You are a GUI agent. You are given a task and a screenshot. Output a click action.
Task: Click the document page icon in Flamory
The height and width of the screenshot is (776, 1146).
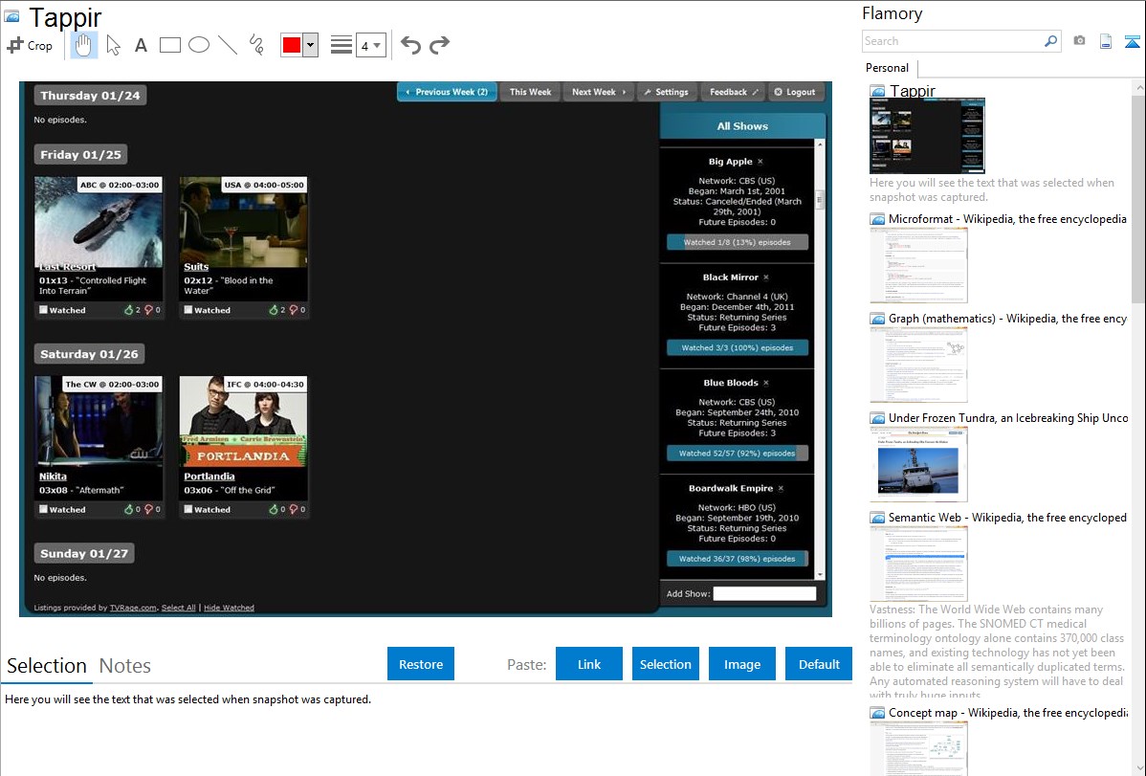(x=1106, y=41)
